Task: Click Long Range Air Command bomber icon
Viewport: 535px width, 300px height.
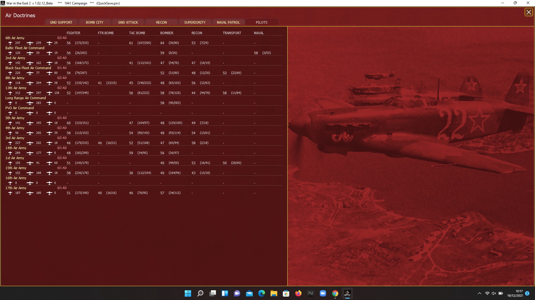Action: pos(30,103)
